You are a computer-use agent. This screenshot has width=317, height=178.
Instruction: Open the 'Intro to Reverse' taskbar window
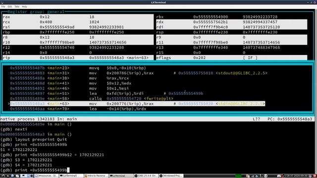point(96,176)
